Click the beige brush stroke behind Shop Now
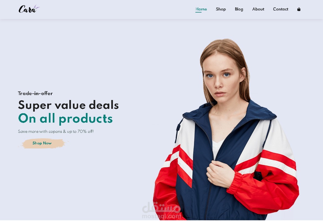This screenshot has height=224, width=323. (43, 144)
